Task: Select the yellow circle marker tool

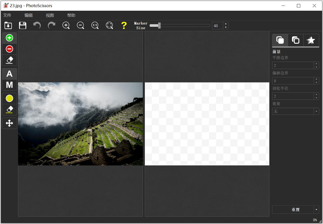Action: 9,98
